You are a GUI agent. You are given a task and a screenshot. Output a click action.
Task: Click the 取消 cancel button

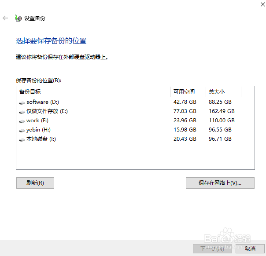250,249
